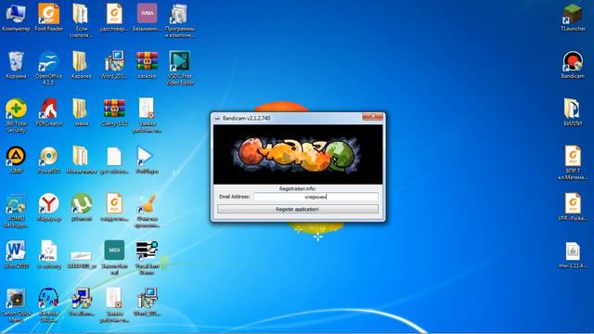
Task: Launch the Canon Quick Menu shortcut
Action: [x=16, y=305]
